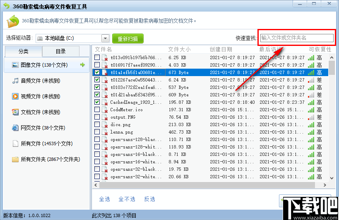This screenshot has height=220, width=339.
Task: Click the quick search file name field
Action: (x=297, y=38)
